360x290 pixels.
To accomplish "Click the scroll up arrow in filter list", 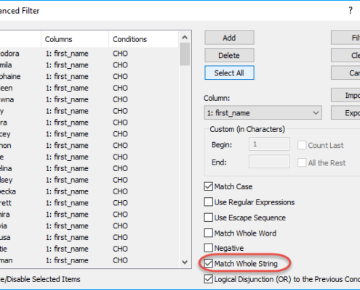I will (185, 37).
